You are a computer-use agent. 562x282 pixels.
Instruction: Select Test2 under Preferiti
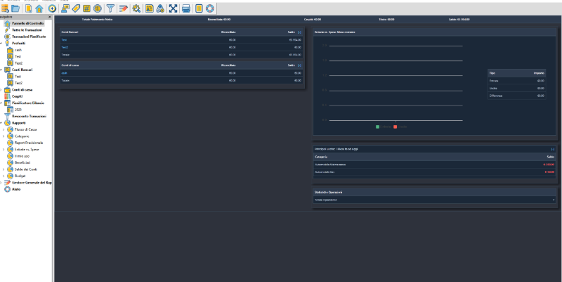(x=18, y=63)
